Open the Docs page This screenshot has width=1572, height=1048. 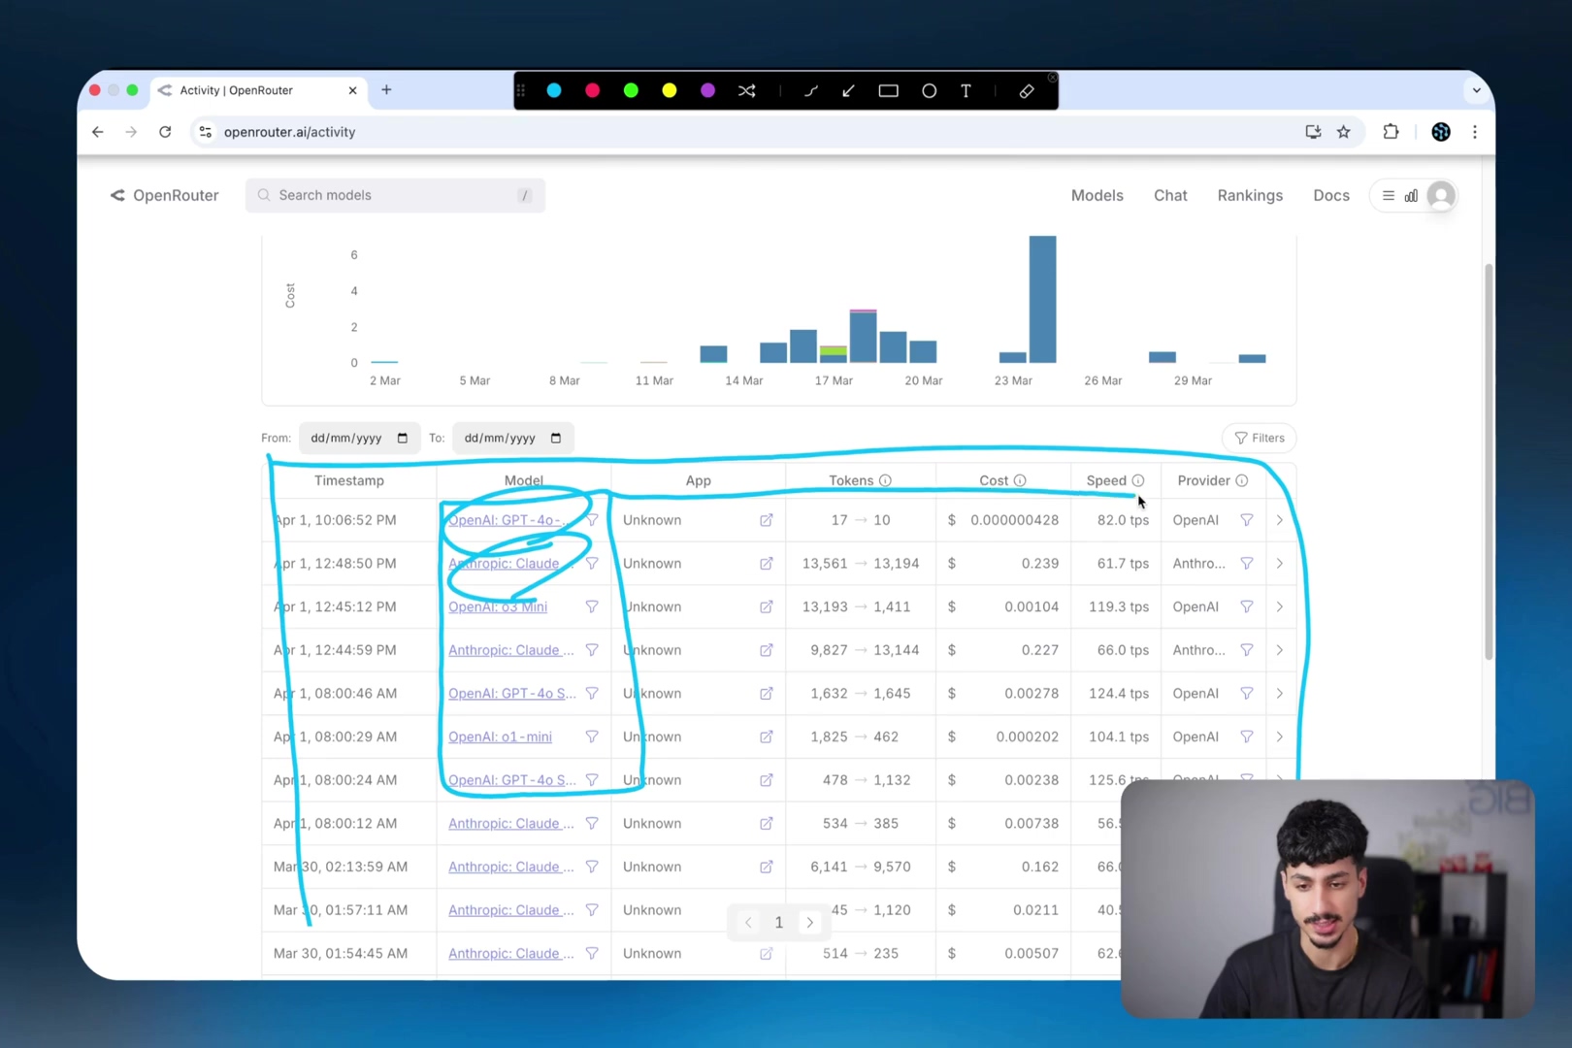point(1331,195)
